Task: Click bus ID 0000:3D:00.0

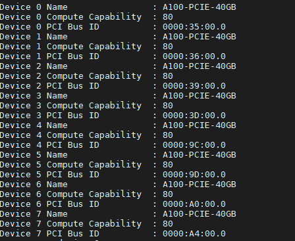Action: 194,116
